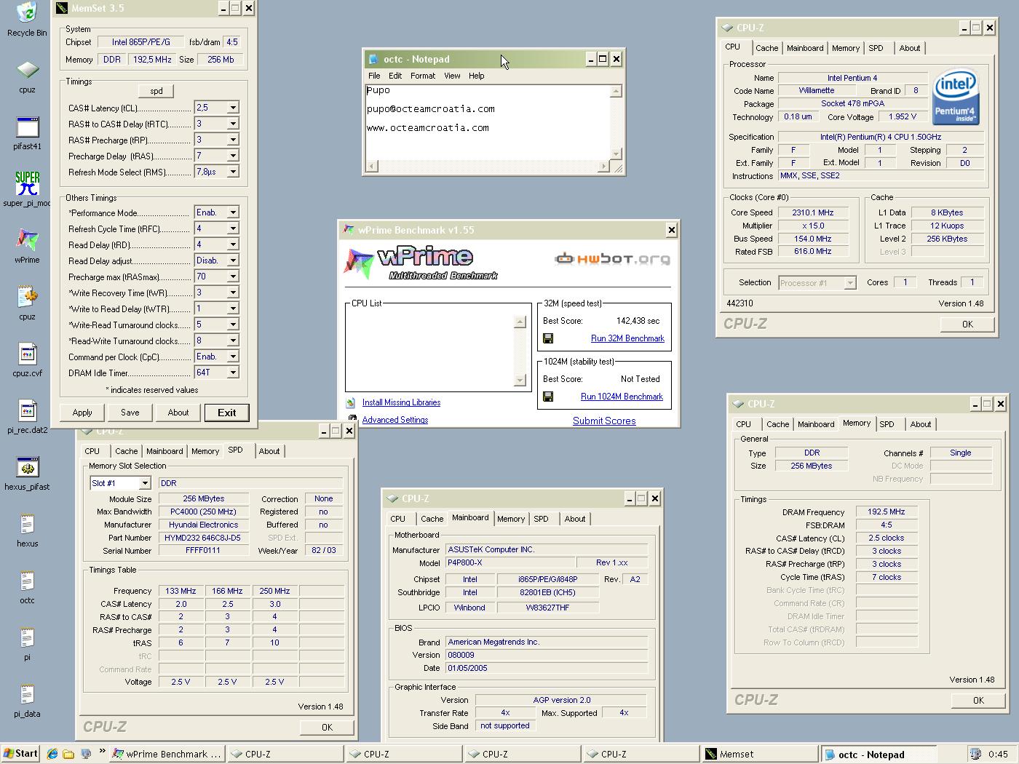
Task: Click Exit button in MemSet
Action: (x=227, y=413)
